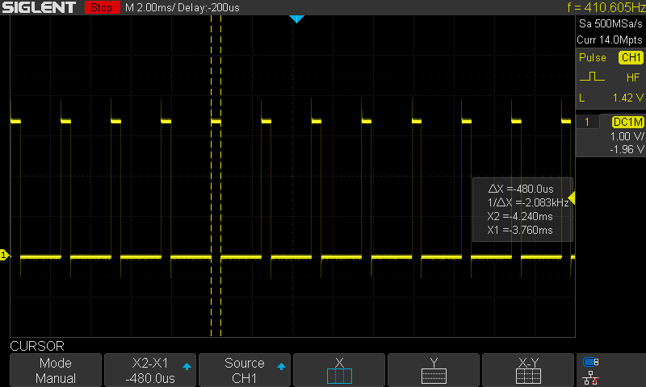Image resolution: width=646 pixels, height=387 pixels.
Task: Open the X2-X1 cursor selection menu
Action: point(150,370)
